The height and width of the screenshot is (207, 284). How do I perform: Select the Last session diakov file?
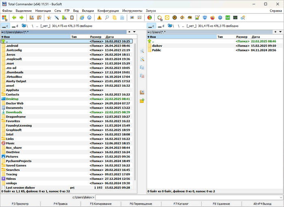tap(67, 188)
